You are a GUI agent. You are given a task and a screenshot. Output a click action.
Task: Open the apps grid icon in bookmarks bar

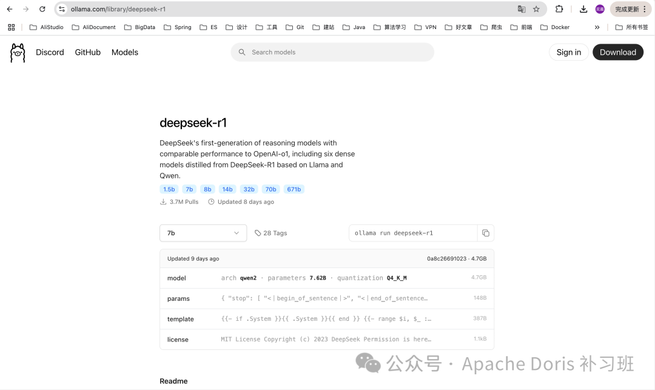point(12,27)
